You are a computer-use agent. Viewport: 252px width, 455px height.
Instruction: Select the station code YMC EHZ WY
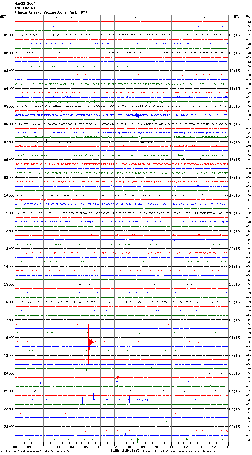pyautogui.click(x=25, y=8)
